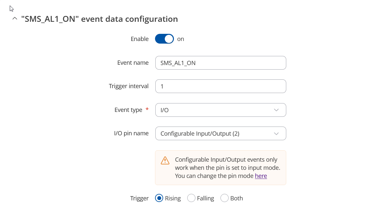
Task: Click the 'Falling' option label text
Action: coord(205,198)
